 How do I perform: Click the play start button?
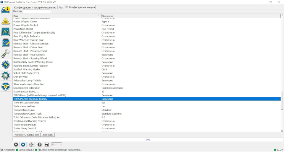point(16,144)
